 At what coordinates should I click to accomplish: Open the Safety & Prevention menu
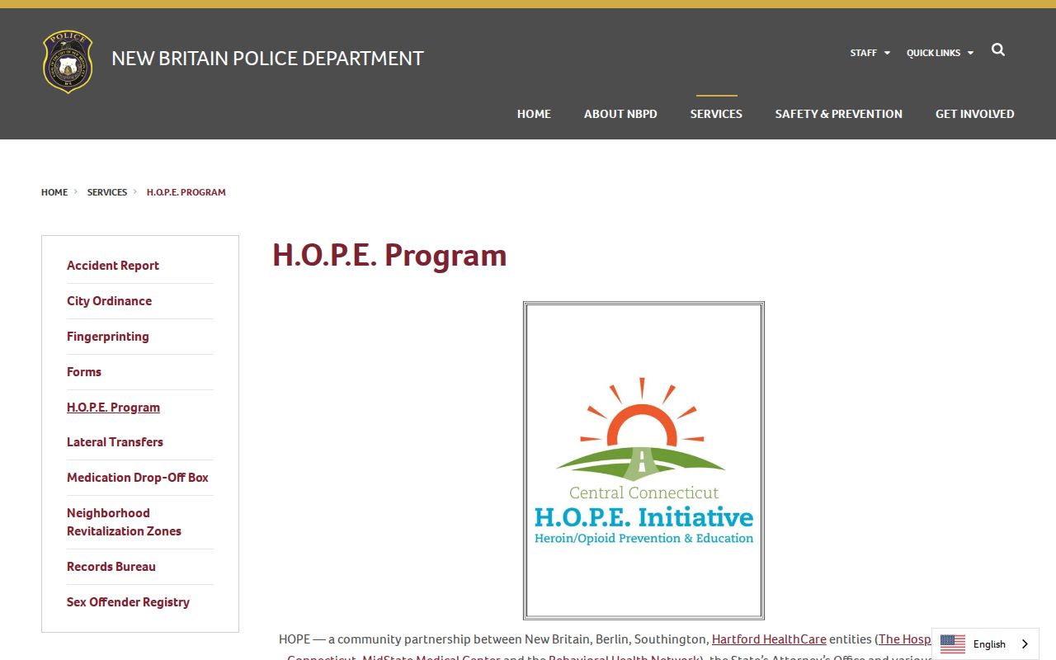point(838,114)
